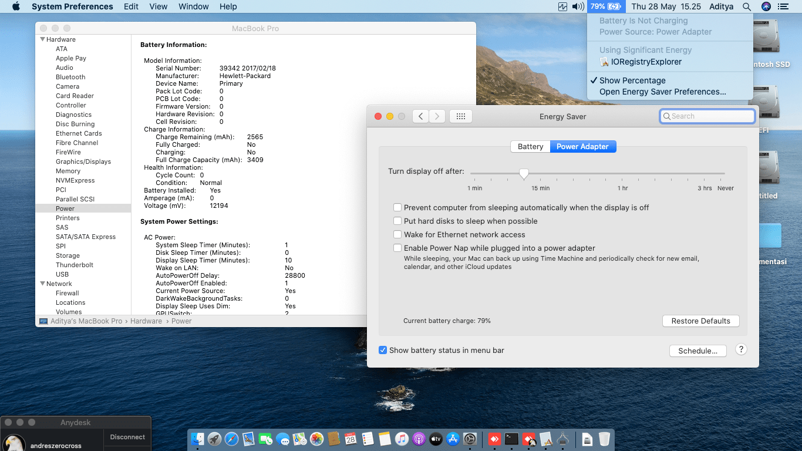
Task: Open Podcasts from the Dock
Action: pos(419,439)
